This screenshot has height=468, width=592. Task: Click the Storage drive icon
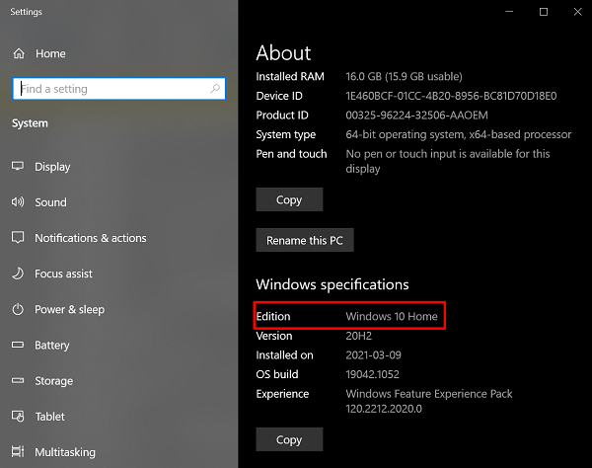pyautogui.click(x=18, y=381)
